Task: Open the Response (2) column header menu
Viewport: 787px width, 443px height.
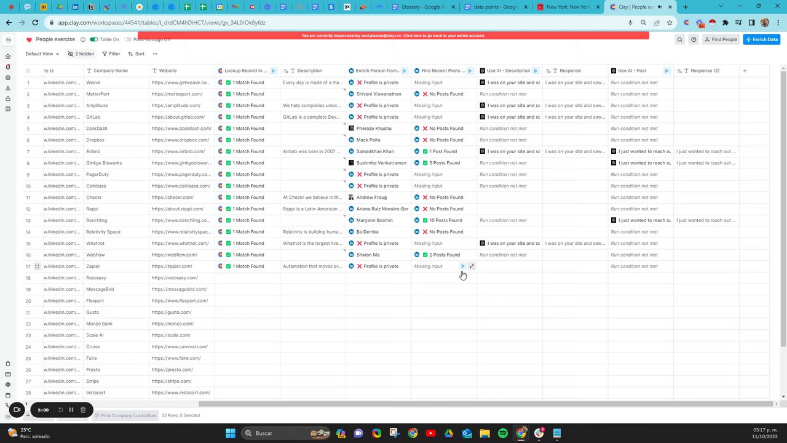Action: tap(706, 71)
